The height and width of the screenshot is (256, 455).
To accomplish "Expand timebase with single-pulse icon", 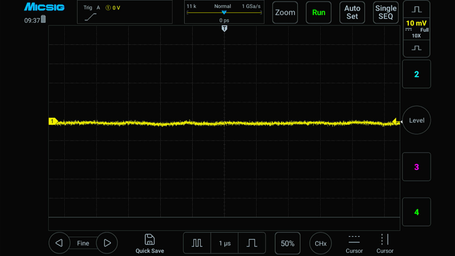I will pyautogui.click(x=252, y=243).
